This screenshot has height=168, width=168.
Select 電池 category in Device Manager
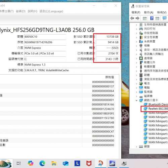click(x=147, y=83)
